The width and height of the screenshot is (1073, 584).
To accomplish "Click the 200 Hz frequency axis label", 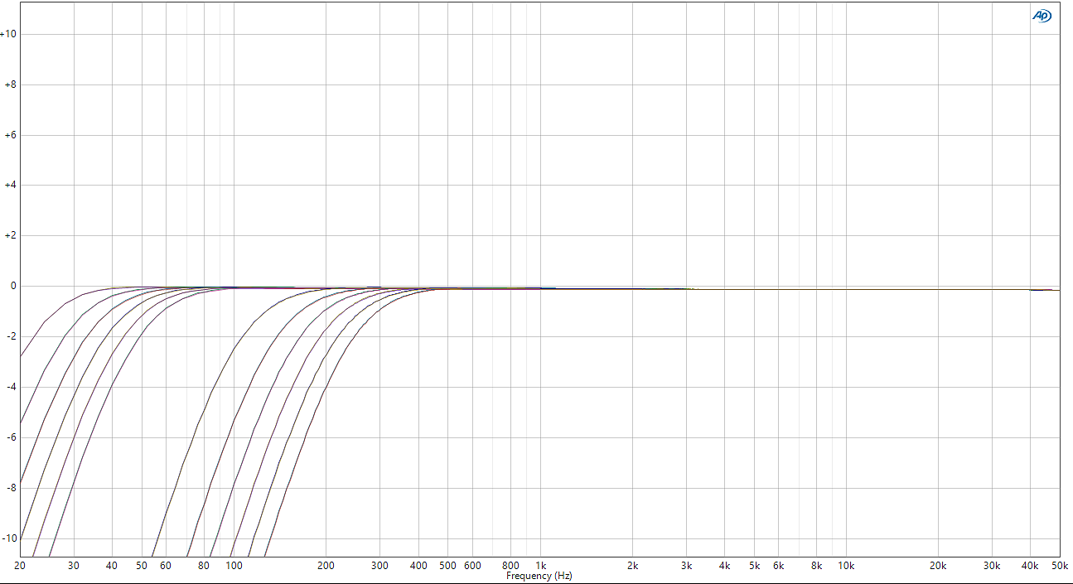I will pyautogui.click(x=326, y=566).
